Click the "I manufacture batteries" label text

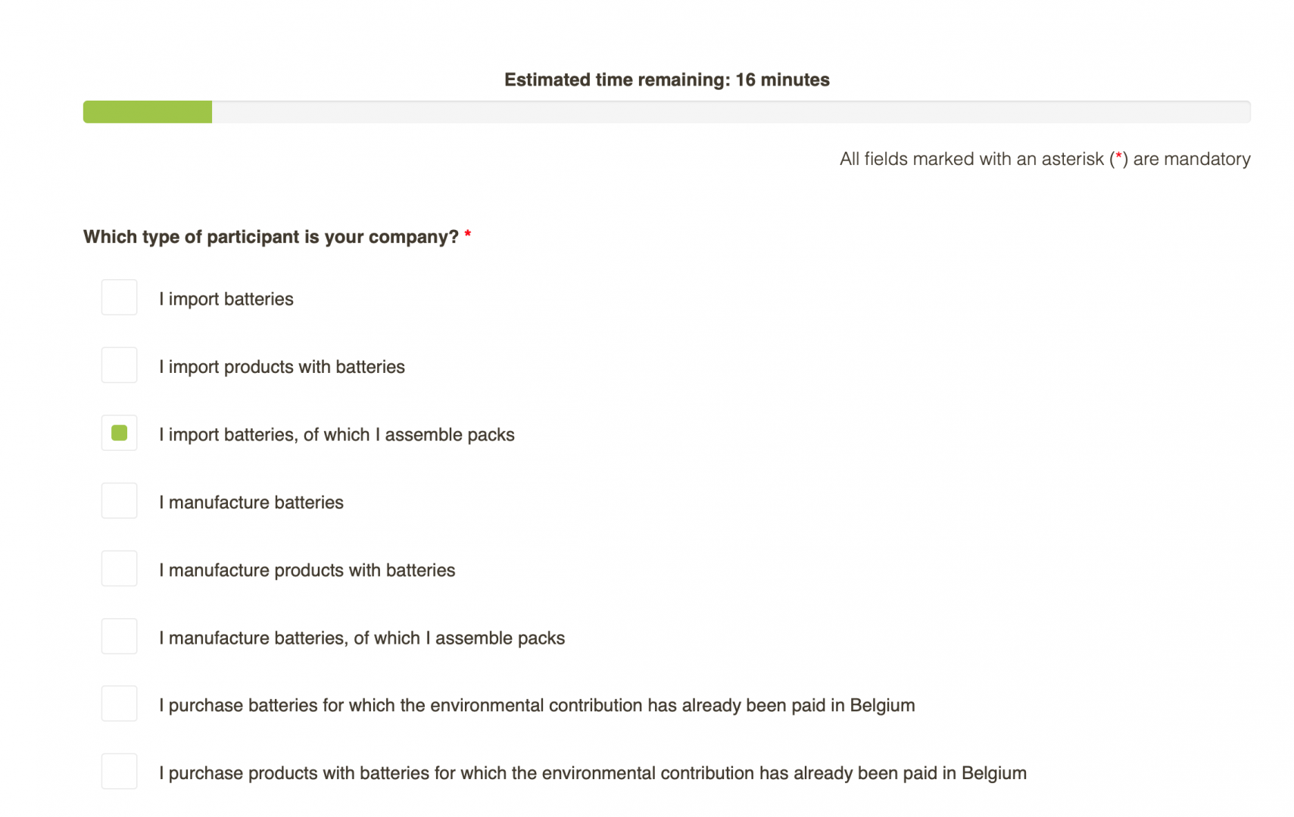click(251, 502)
